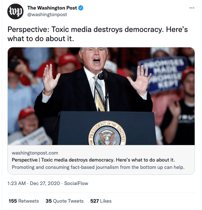Image resolution: width=202 pixels, height=210 pixels.
Task: Open the tweet's three-dot more menu
Action: 192,8
